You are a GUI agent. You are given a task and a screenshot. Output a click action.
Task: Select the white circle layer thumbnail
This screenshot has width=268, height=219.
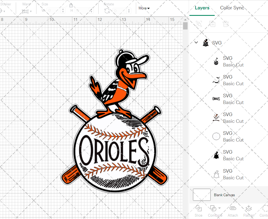pos(216,136)
